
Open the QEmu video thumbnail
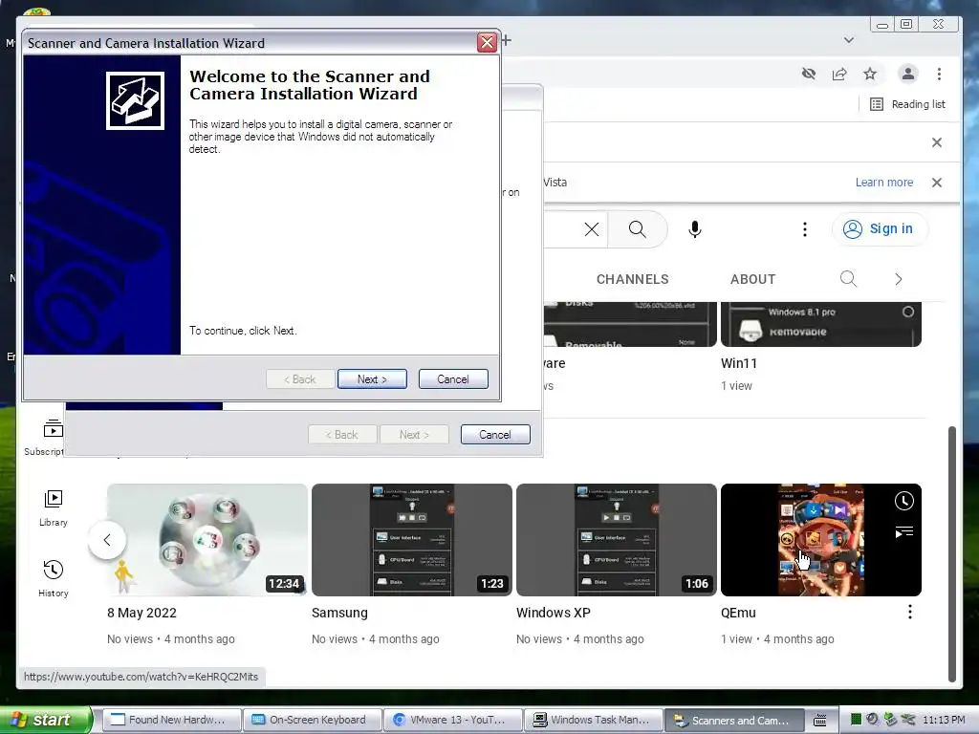coord(821,540)
